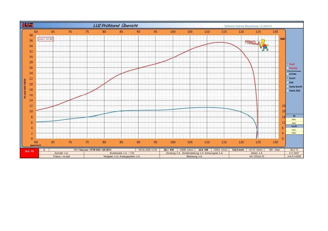Click the red curve legend entry

46,39
